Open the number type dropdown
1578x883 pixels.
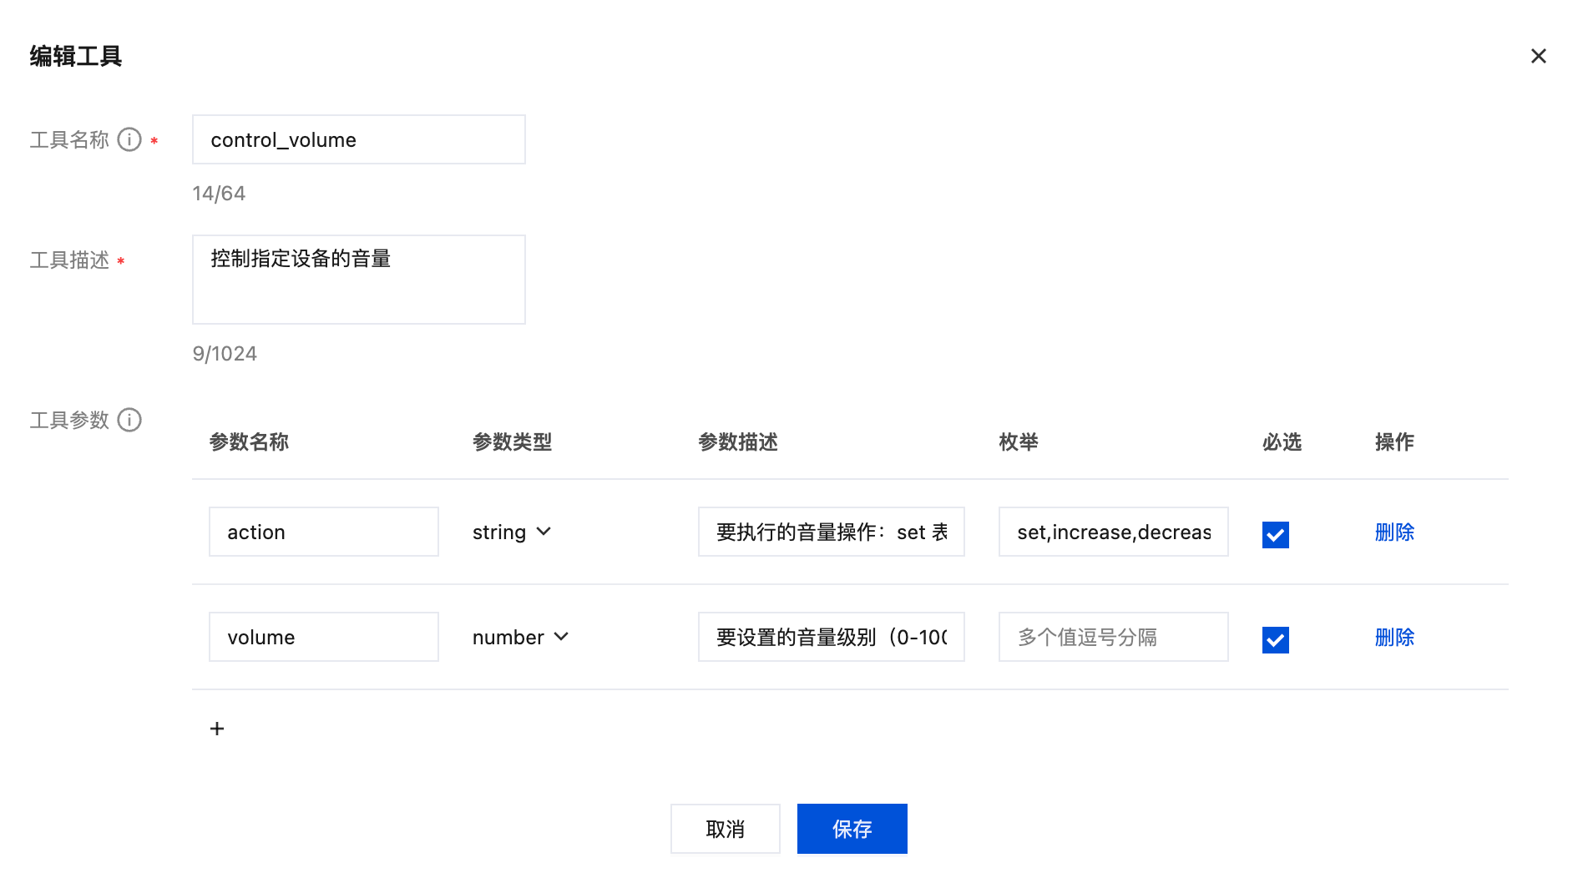point(519,638)
